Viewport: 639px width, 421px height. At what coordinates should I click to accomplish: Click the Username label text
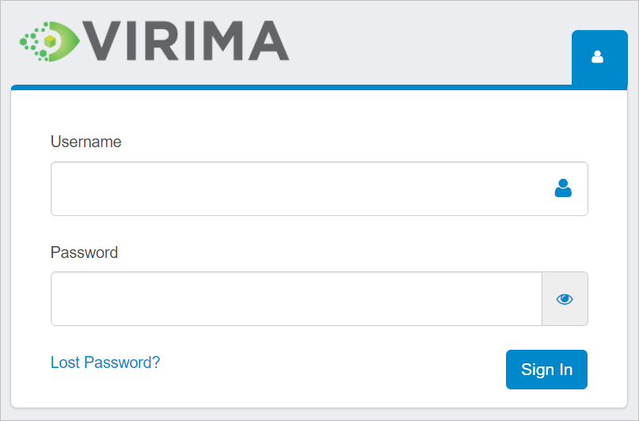(86, 142)
